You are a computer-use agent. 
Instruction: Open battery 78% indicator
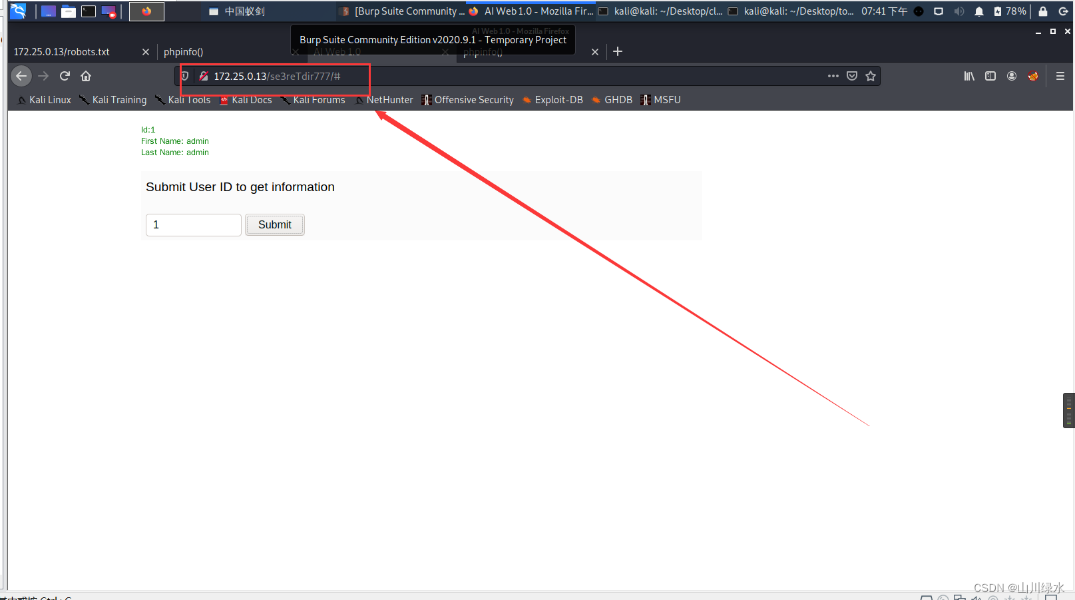pos(1010,11)
